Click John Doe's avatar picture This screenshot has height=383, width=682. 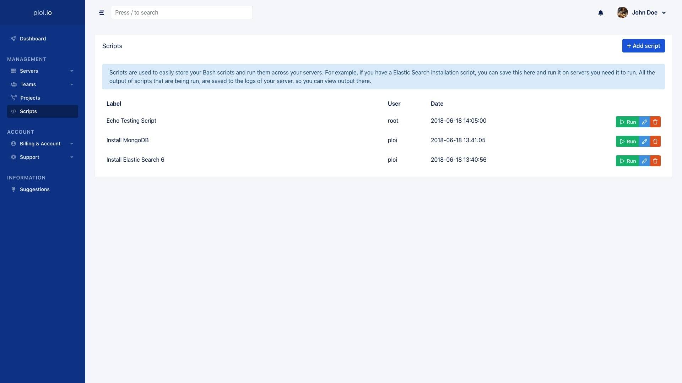[622, 13]
